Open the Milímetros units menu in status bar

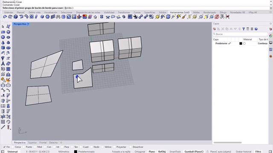(x=64, y=151)
